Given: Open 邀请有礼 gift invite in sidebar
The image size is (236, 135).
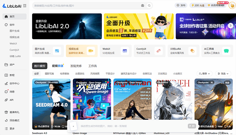Looking at the screenshot, I should pyautogui.click(x=14, y=112).
